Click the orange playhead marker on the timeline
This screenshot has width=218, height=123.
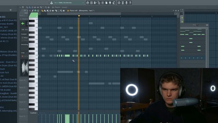tap(79, 16)
